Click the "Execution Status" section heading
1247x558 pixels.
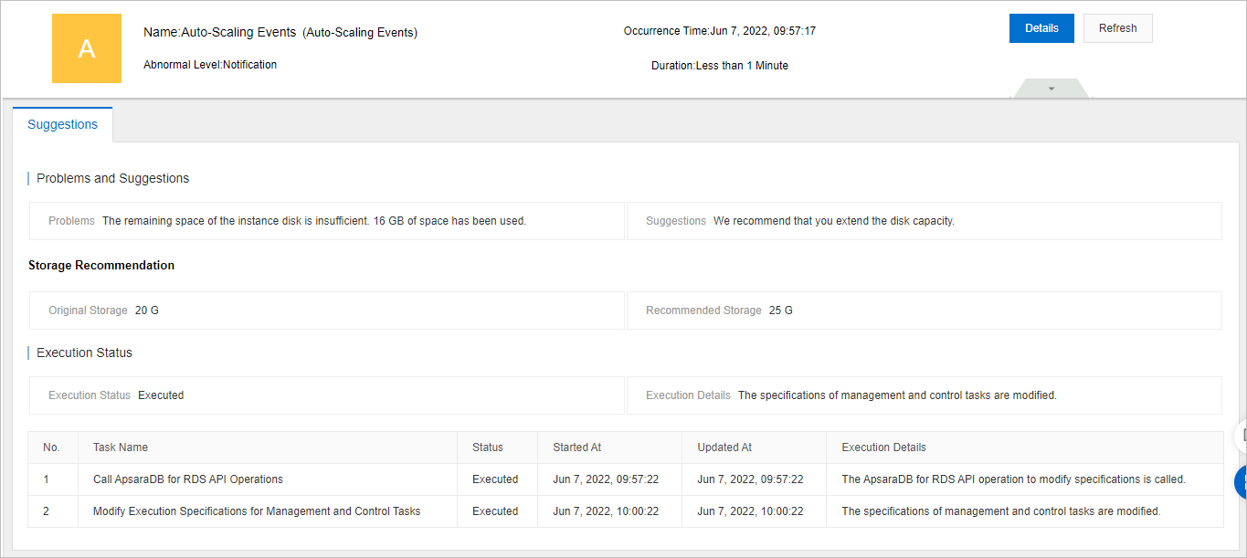pyautogui.click(x=84, y=353)
